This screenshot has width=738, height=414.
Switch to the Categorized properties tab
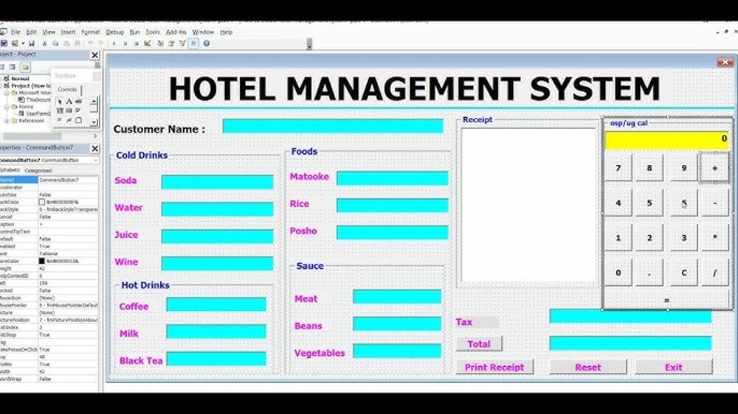click(38, 170)
